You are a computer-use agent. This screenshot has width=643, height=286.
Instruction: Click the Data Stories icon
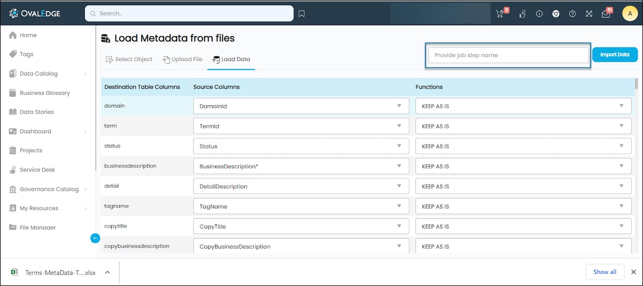[13, 112]
